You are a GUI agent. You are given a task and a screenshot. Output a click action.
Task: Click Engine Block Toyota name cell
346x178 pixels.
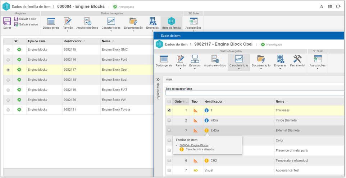(116, 110)
